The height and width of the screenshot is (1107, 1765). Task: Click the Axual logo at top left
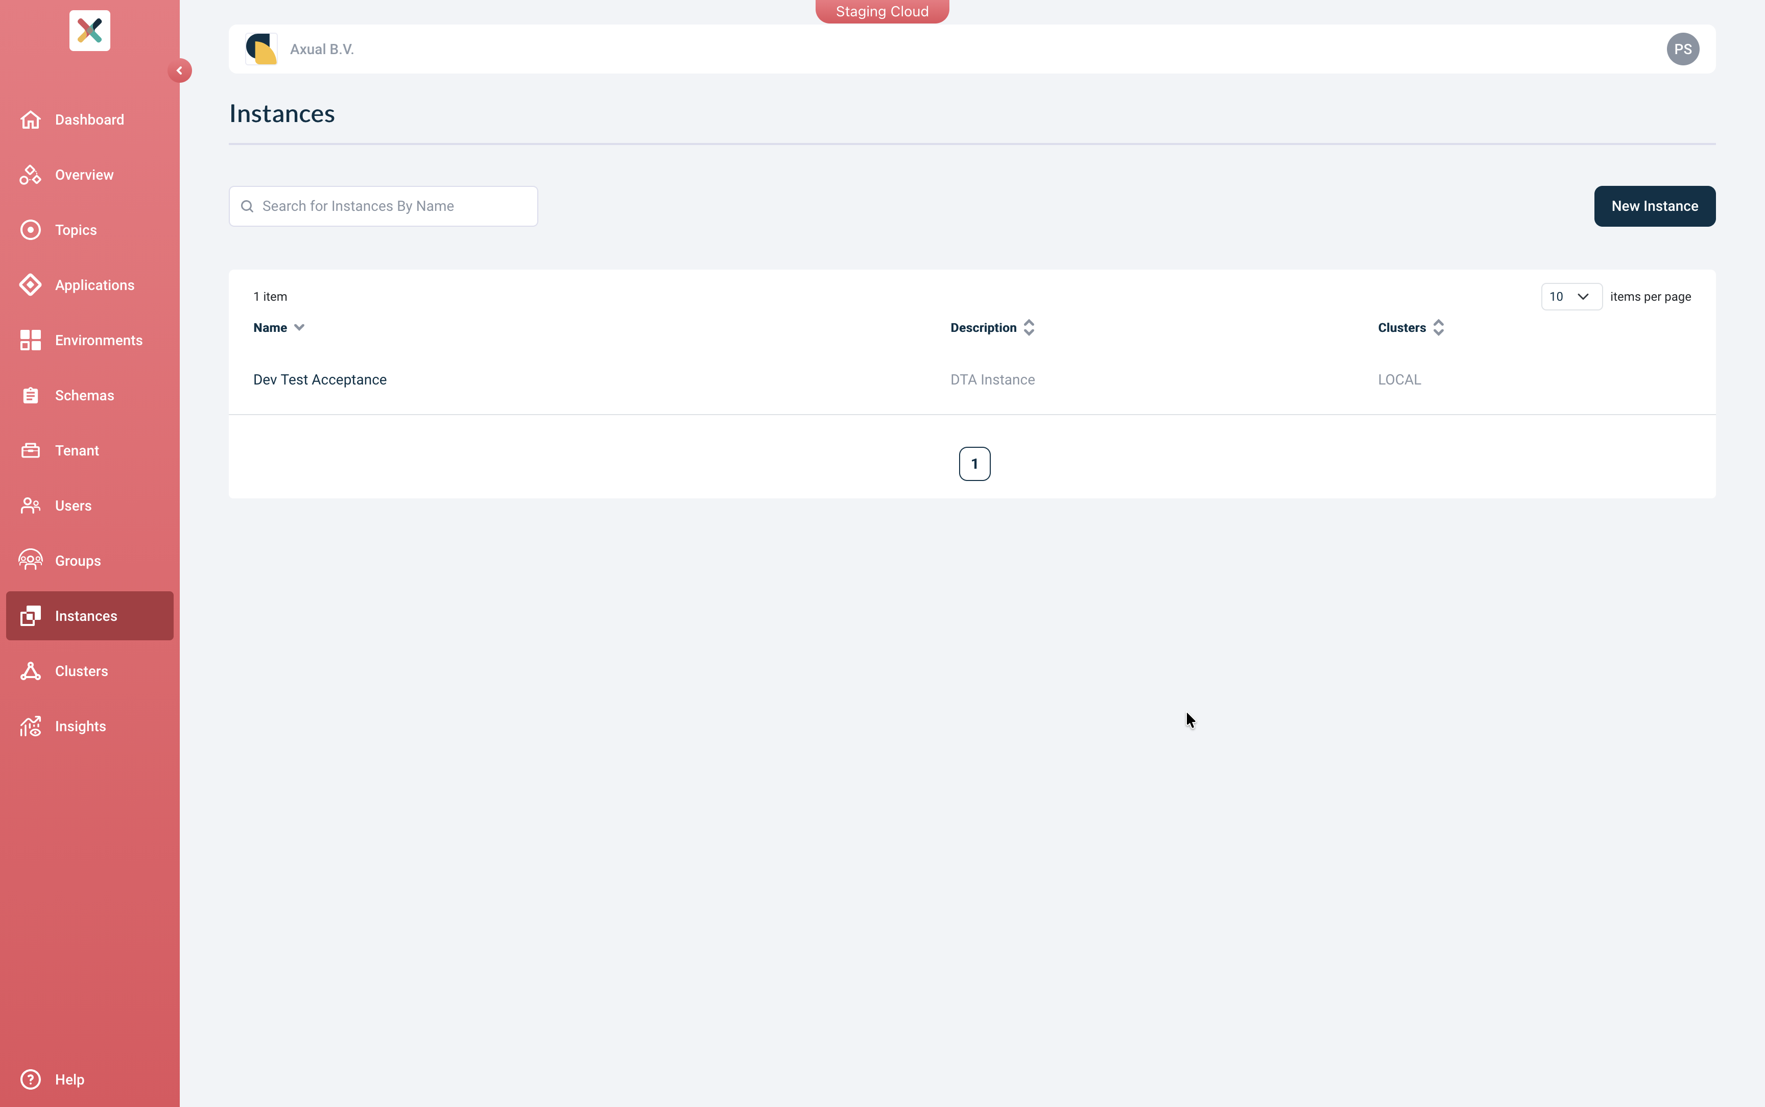point(89,30)
